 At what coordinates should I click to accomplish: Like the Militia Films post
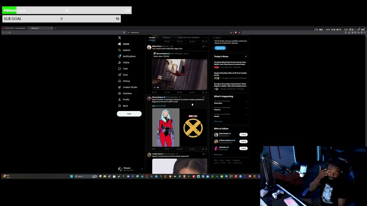pyautogui.click(x=179, y=92)
